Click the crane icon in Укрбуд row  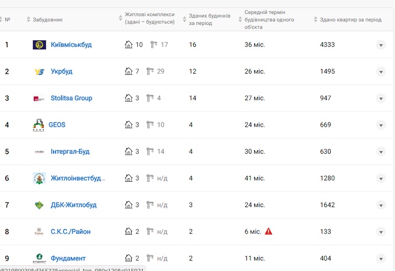[150, 71]
